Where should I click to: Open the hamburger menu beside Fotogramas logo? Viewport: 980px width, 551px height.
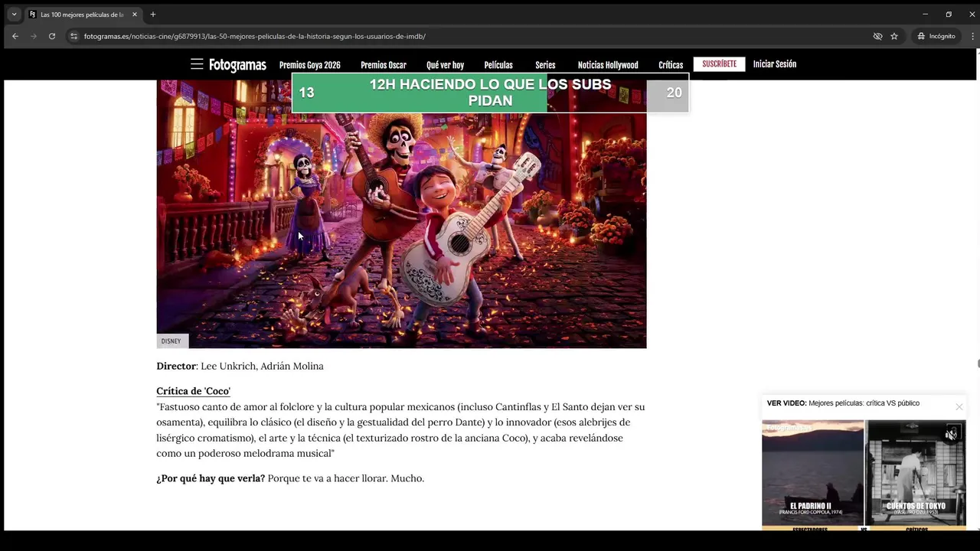(197, 64)
